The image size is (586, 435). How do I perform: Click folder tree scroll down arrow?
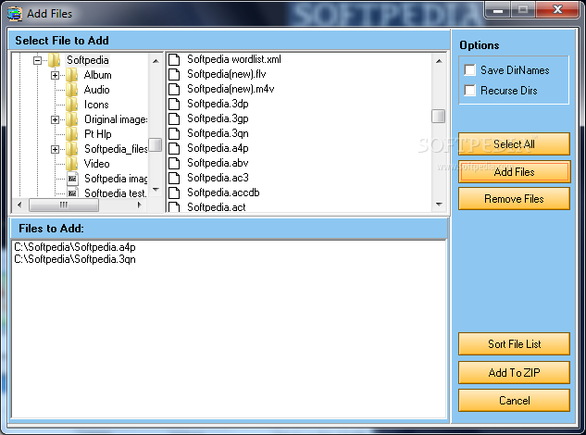coord(156,190)
